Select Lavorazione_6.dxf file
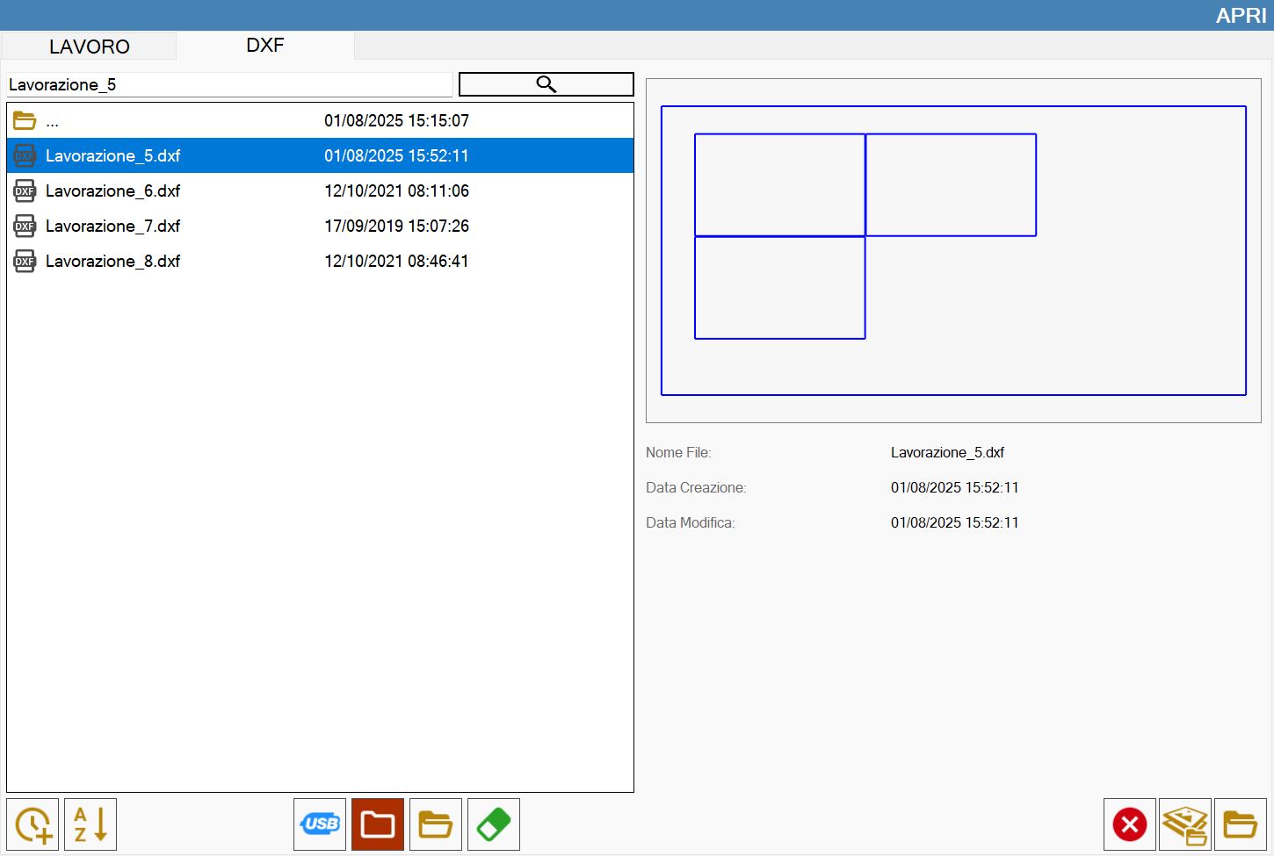The width and height of the screenshot is (1274, 856). coord(320,191)
